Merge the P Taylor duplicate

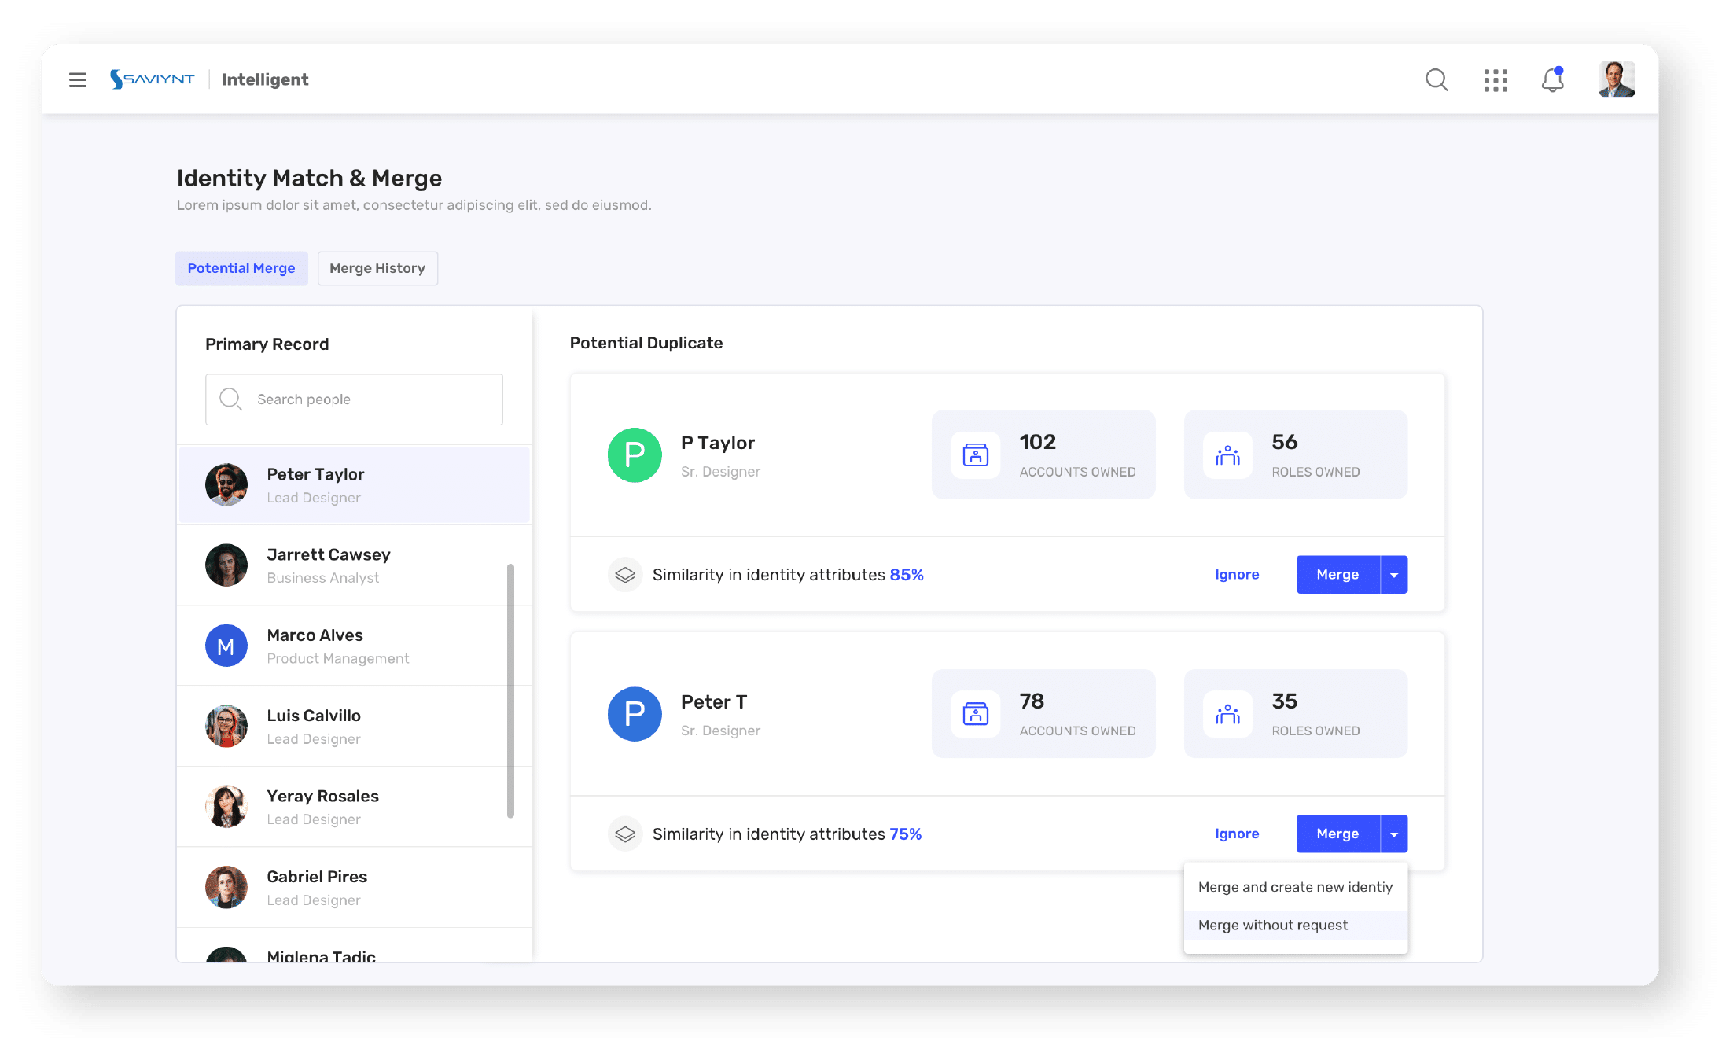[x=1337, y=575]
